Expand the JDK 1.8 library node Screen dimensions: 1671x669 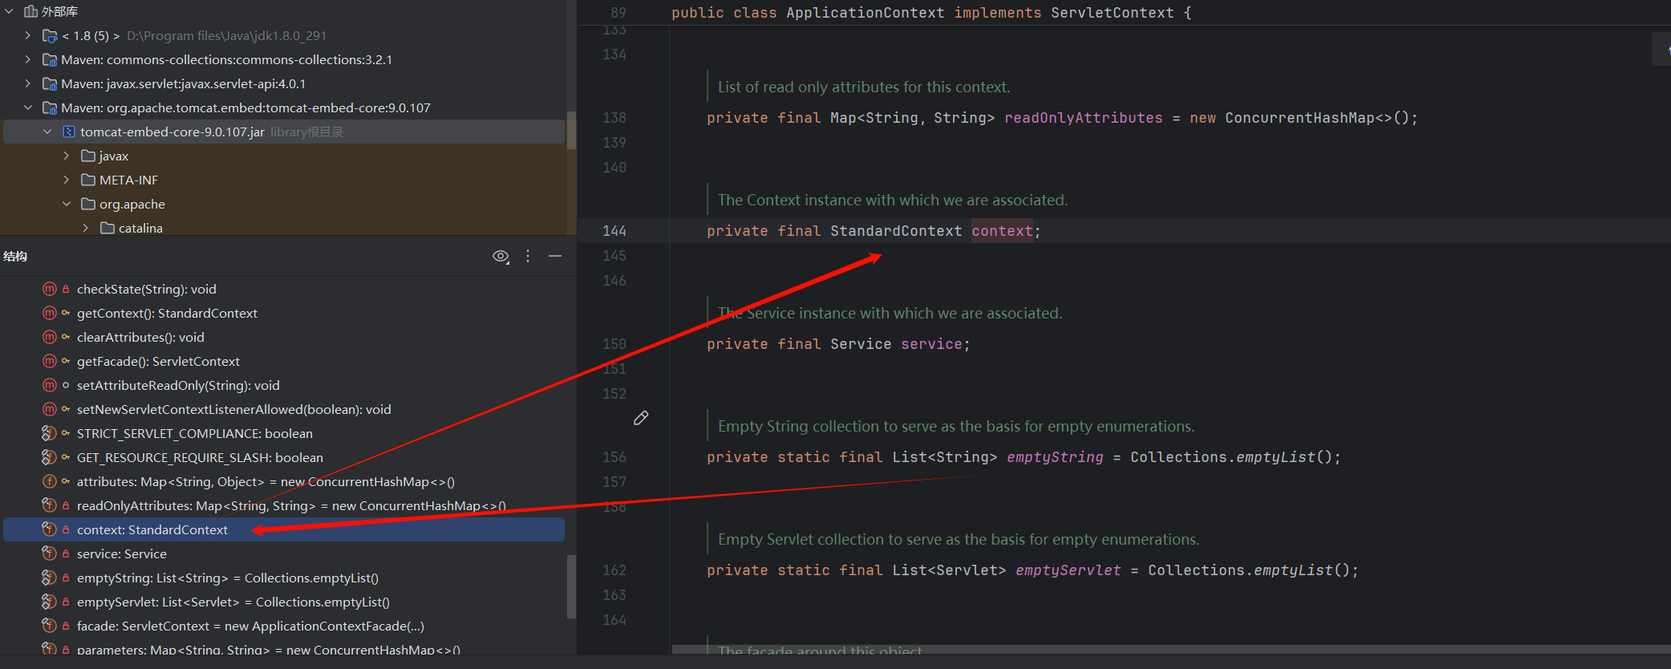(28, 35)
